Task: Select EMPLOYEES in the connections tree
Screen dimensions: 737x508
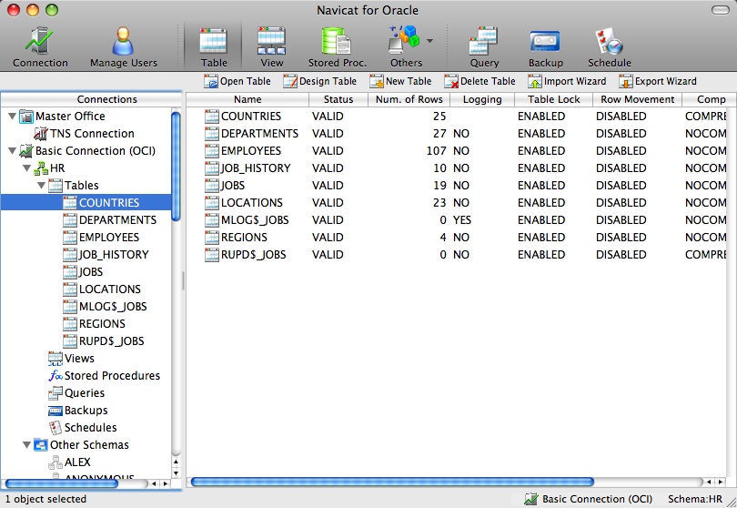Action: click(x=101, y=238)
